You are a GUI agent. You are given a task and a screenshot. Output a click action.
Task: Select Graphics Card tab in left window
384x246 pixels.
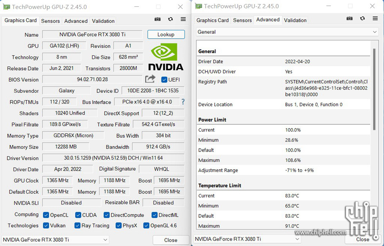20,20
